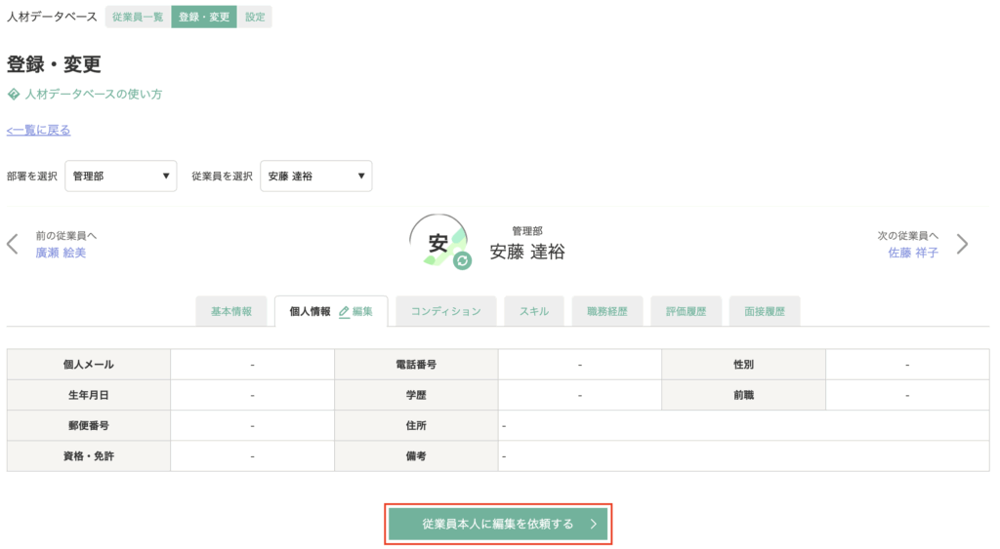Click the 安 employee avatar image

coord(438,242)
